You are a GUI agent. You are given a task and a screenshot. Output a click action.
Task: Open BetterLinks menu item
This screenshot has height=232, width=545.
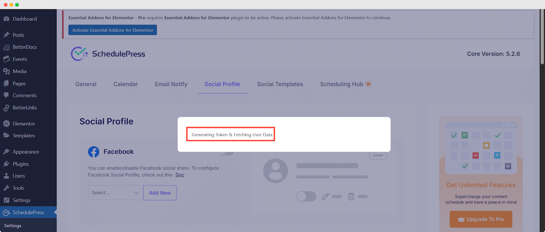pyautogui.click(x=25, y=108)
